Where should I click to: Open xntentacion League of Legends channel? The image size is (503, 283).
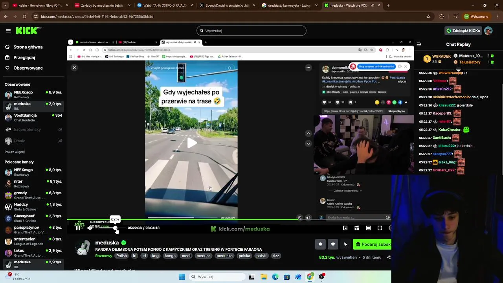(33, 241)
